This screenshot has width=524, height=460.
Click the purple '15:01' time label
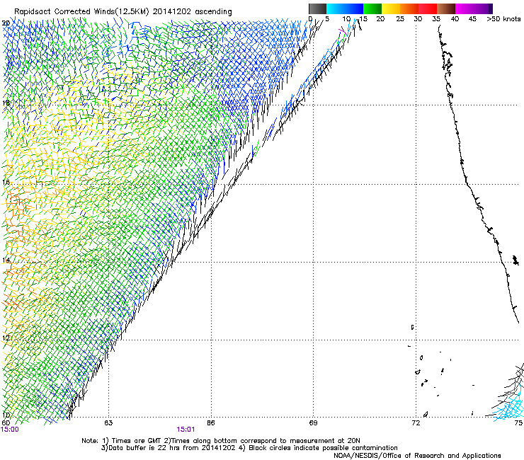point(186,430)
